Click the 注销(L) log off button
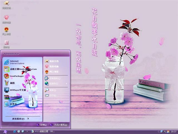Viewport: 178px width, 134px height. pos(42,125)
